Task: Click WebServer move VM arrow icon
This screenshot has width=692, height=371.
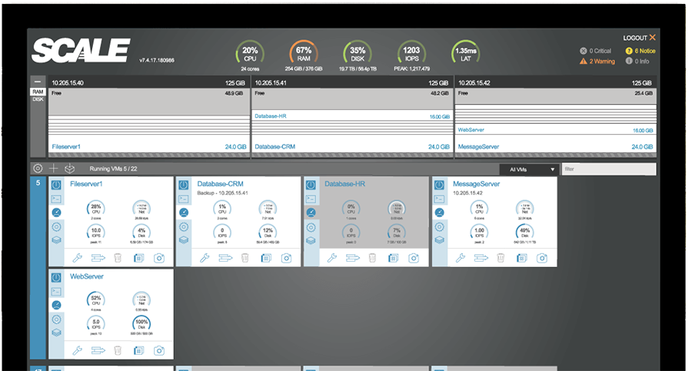Action: (98, 351)
